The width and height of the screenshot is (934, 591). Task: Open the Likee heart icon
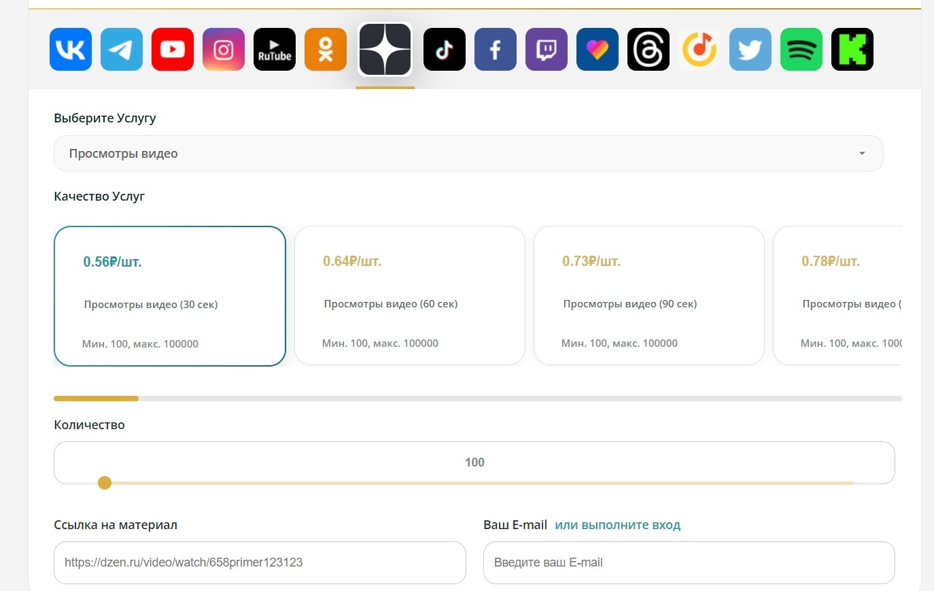(598, 49)
